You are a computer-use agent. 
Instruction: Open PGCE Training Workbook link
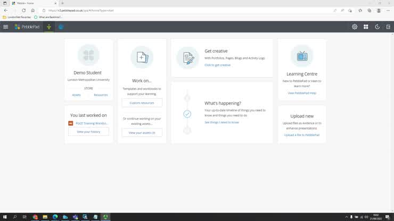[92, 123]
